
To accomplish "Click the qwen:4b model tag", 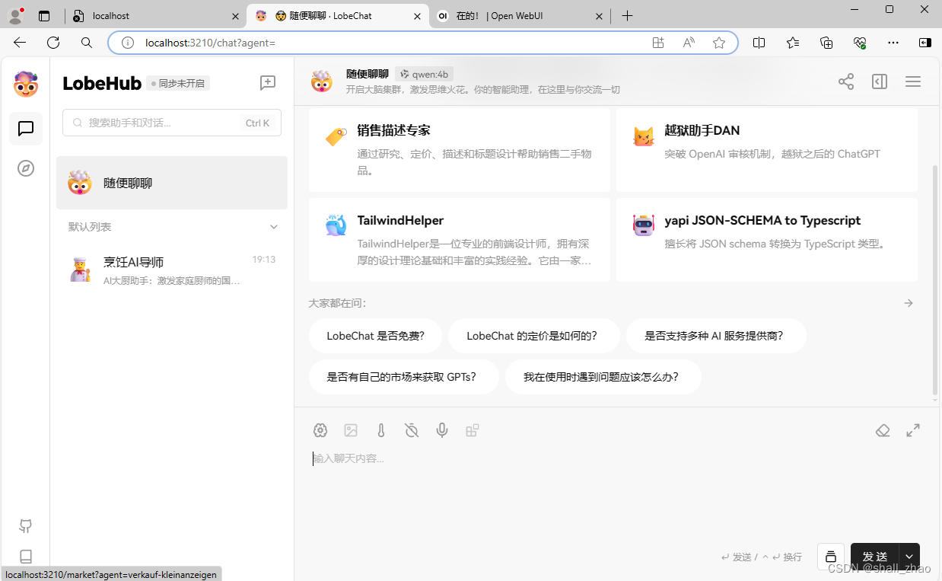I will pyautogui.click(x=424, y=74).
